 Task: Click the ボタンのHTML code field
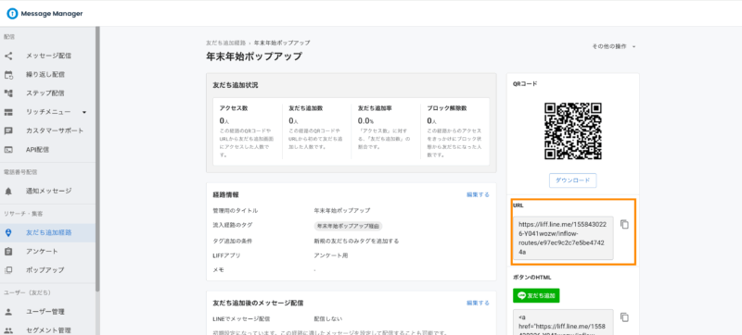click(x=563, y=322)
